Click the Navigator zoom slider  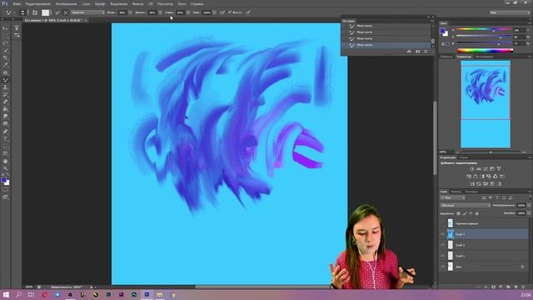coord(491,152)
